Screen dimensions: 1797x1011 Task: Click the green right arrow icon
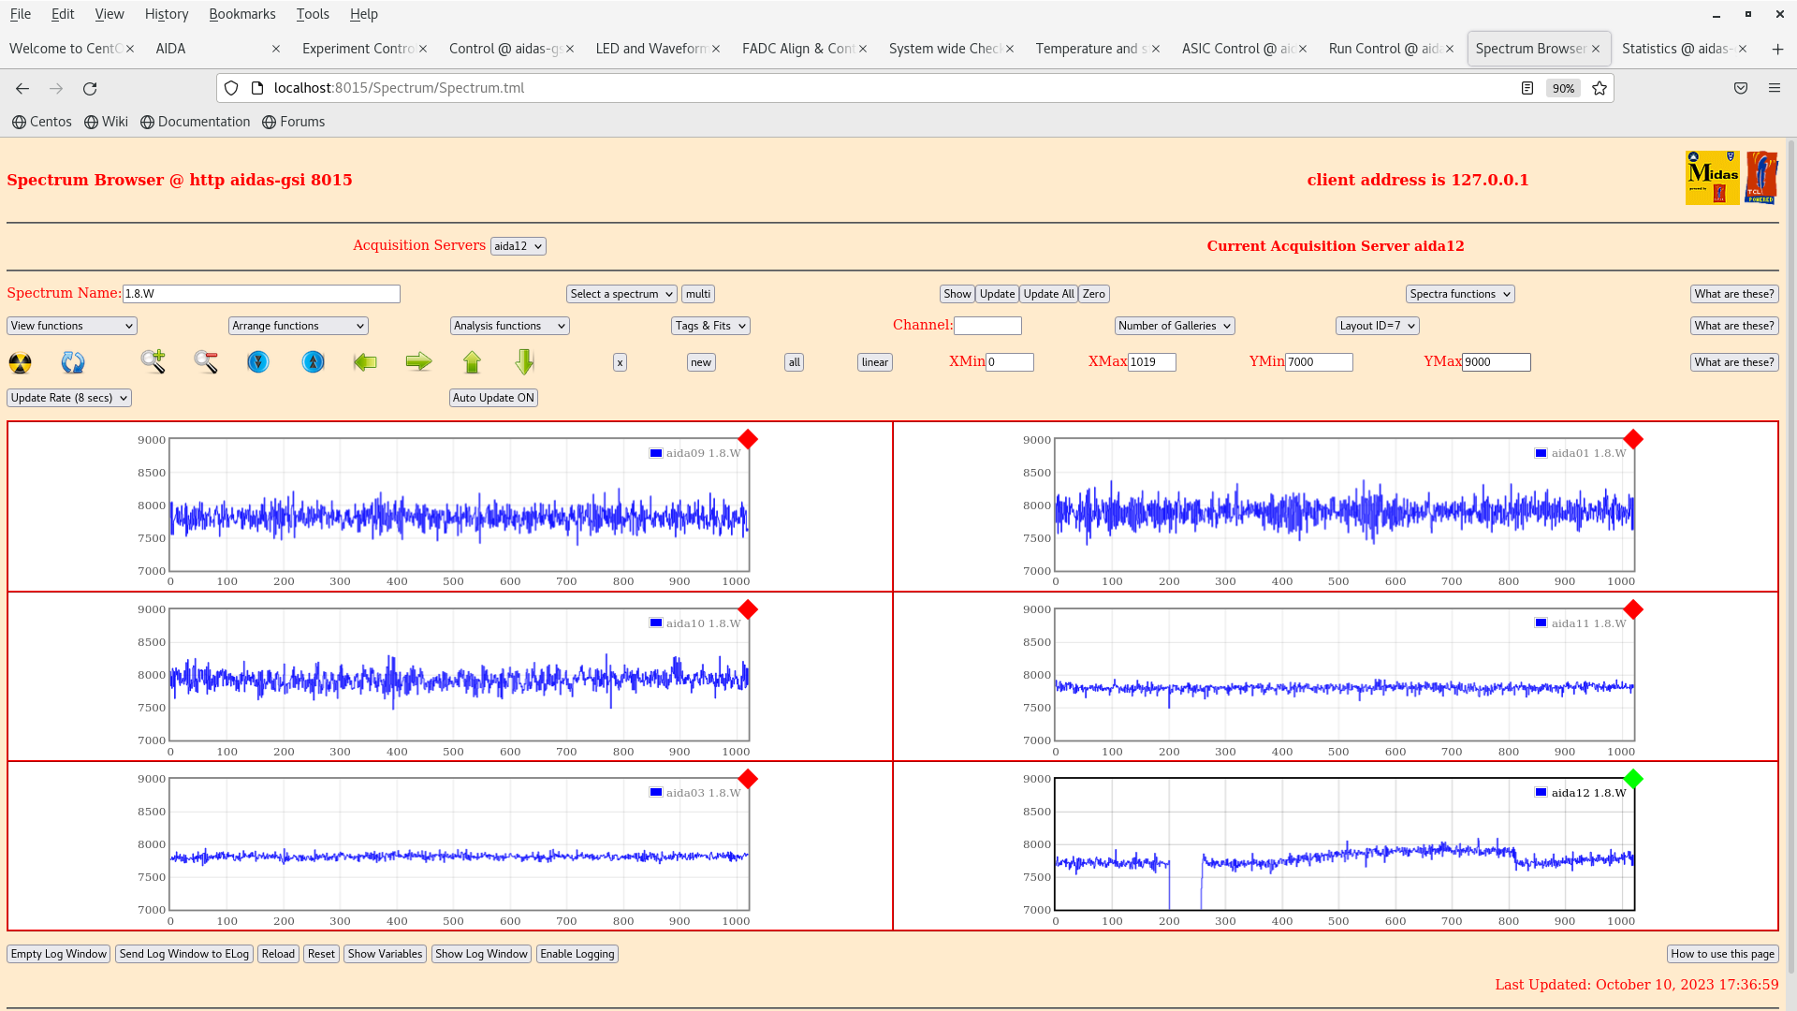418,362
